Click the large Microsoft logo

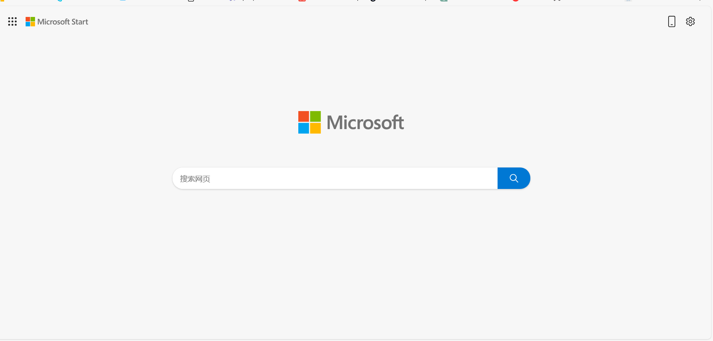pos(351,122)
